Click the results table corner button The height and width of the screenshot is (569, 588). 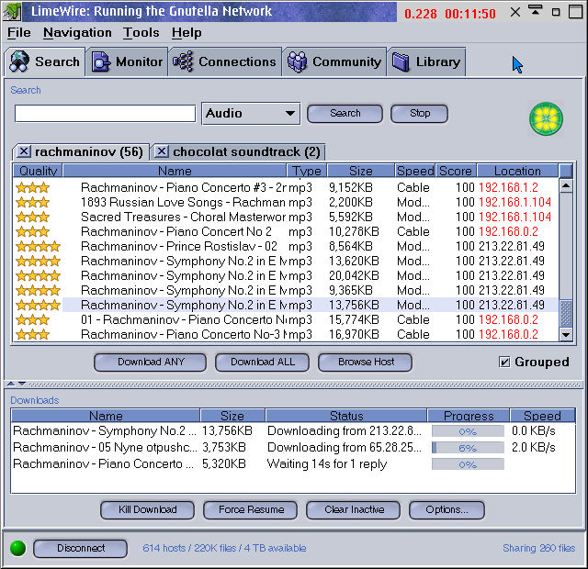566,171
